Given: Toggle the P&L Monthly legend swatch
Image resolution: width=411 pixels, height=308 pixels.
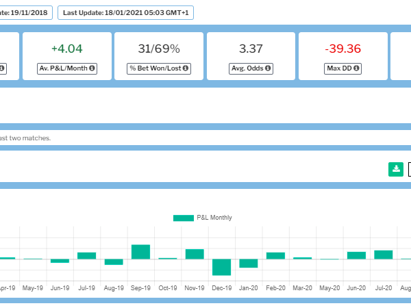Looking at the screenshot, I should [x=184, y=218].
